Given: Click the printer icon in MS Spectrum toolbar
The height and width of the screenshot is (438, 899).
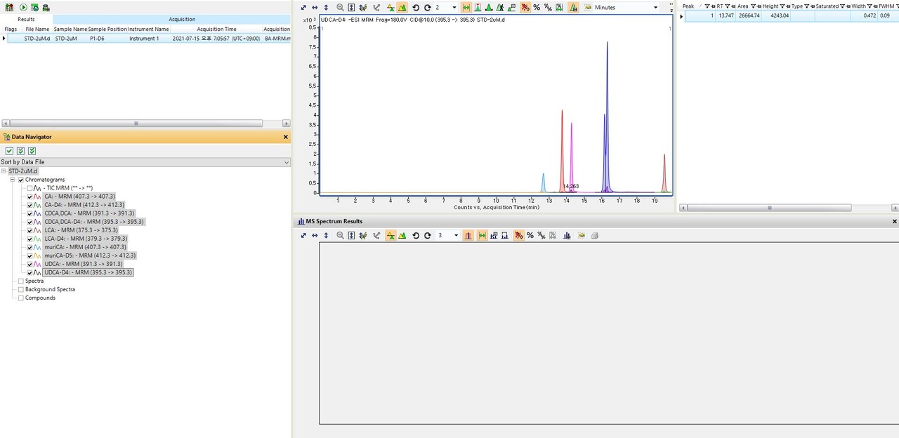Looking at the screenshot, I should tap(594, 236).
